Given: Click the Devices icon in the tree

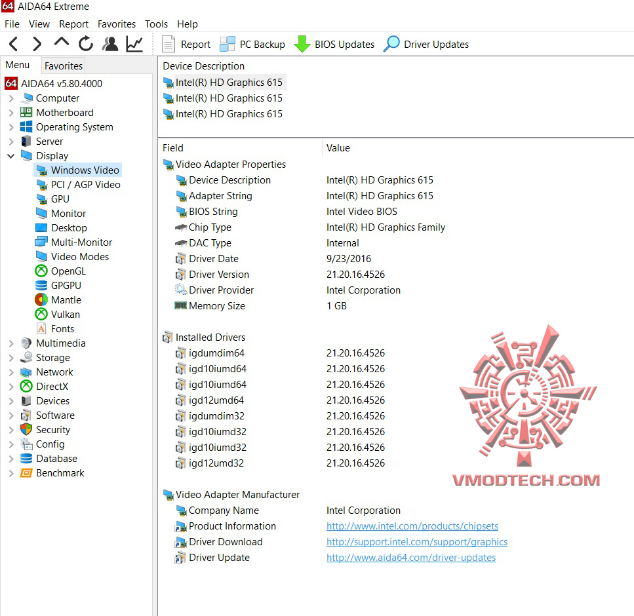Looking at the screenshot, I should 26,401.
